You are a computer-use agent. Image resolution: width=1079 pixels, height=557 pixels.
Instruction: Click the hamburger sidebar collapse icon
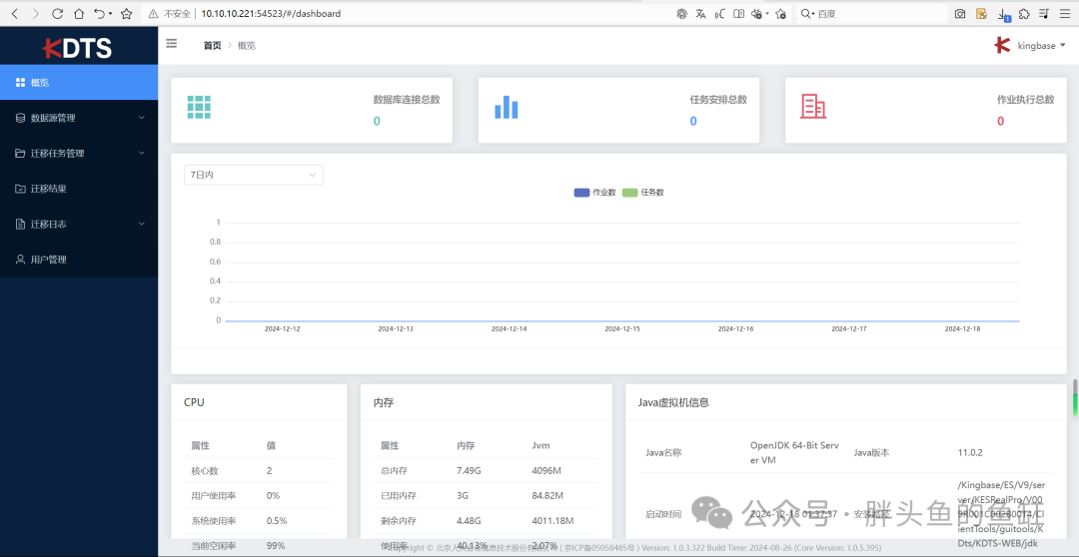tap(172, 44)
